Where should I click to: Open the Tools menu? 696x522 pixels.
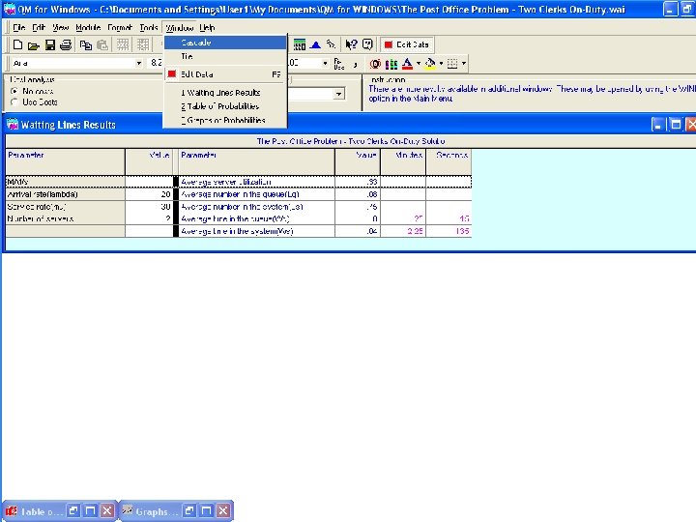pos(149,27)
